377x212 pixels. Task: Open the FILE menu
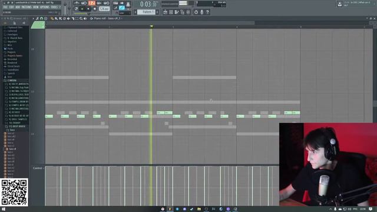5,7
